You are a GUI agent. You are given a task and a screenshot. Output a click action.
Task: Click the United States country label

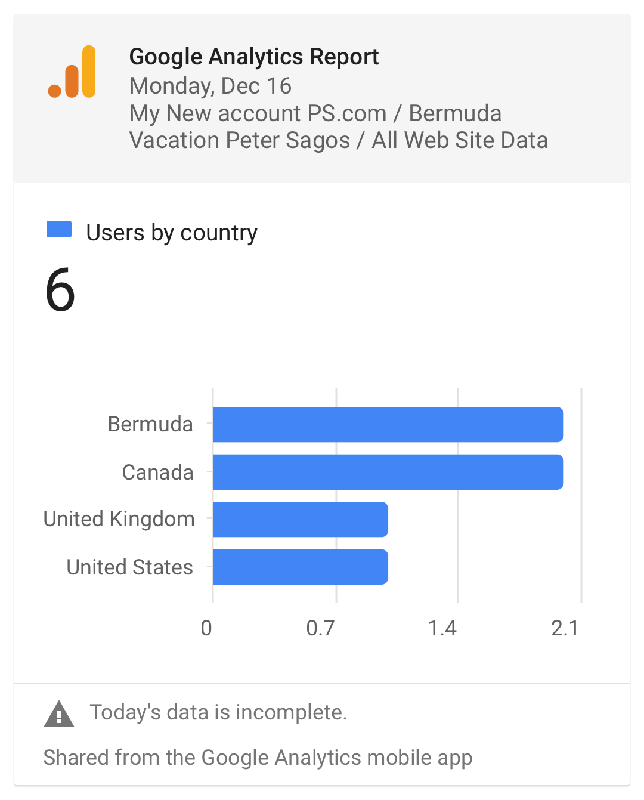click(130, 567)
